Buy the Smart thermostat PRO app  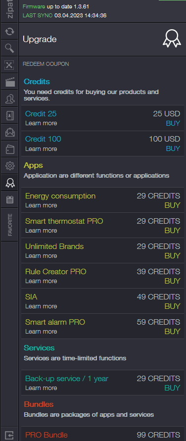pyautogui.click(x=172, y=231)
